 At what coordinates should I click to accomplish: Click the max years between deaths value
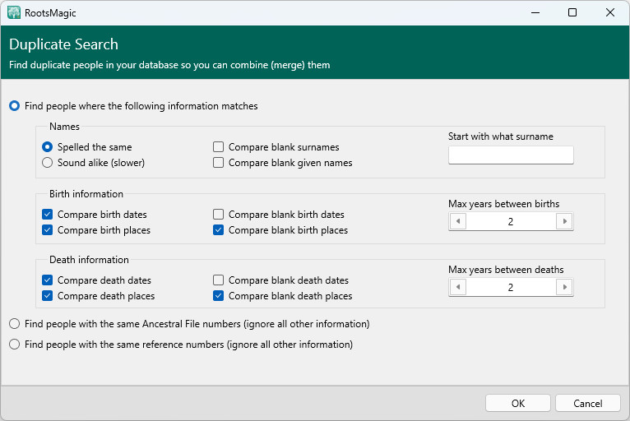511,287
